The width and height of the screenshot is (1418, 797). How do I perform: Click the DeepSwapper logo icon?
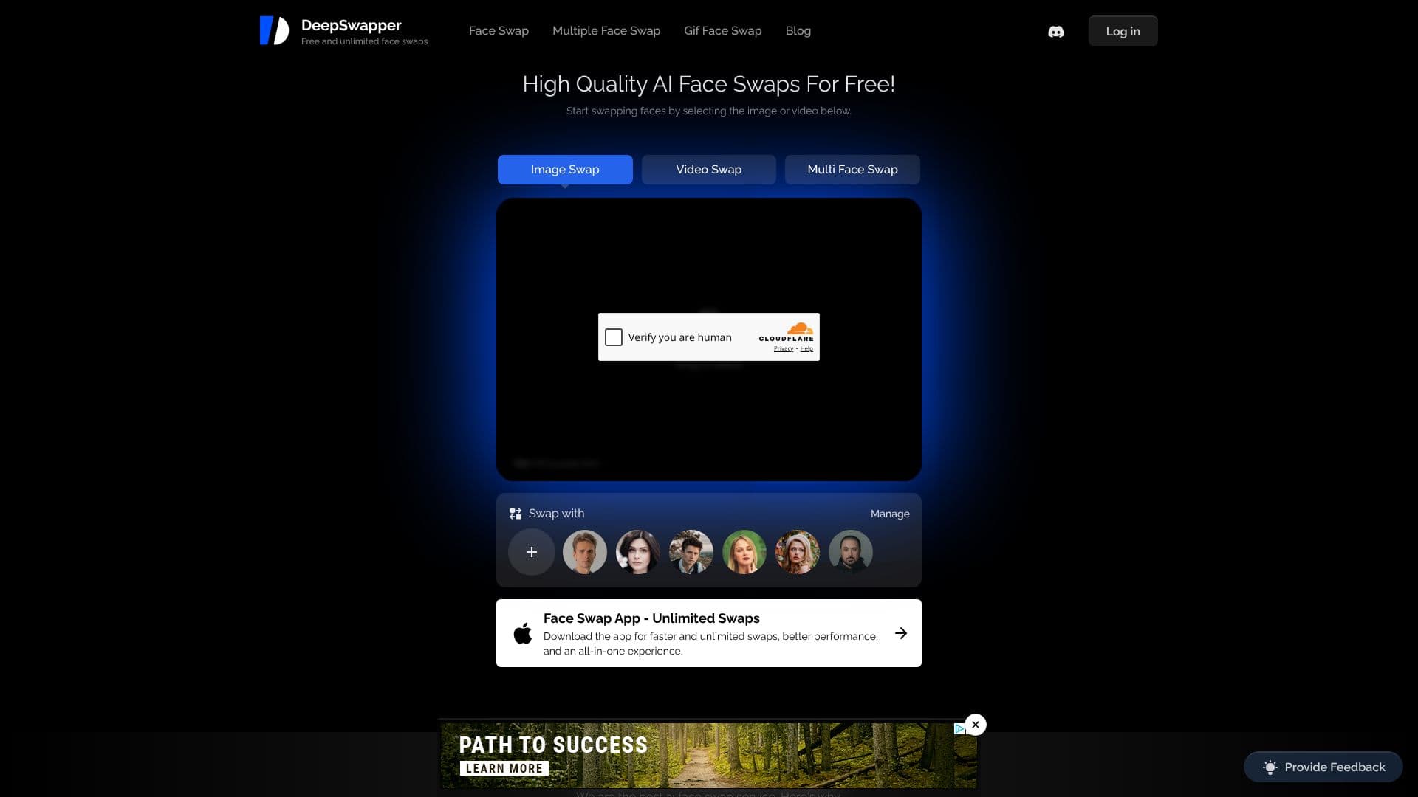coord(274,31)
